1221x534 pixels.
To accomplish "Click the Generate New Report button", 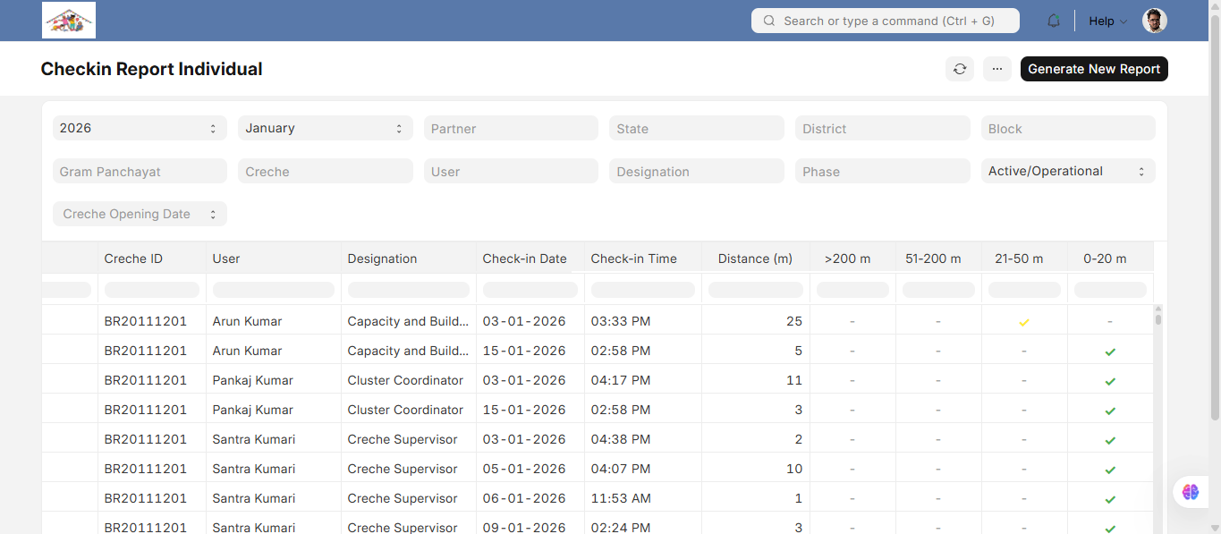I will click(x=1094, y=69).
